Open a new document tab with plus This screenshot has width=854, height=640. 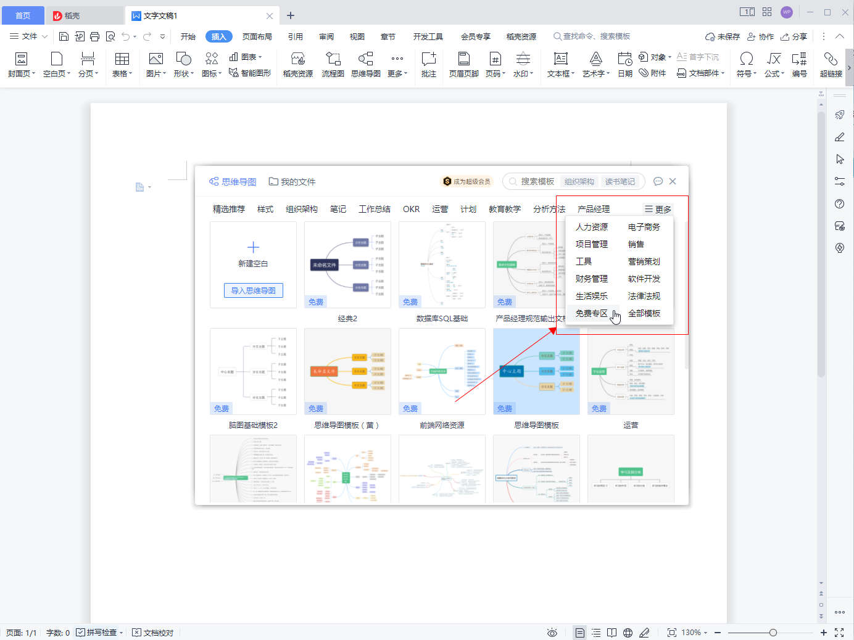(291, 15)
